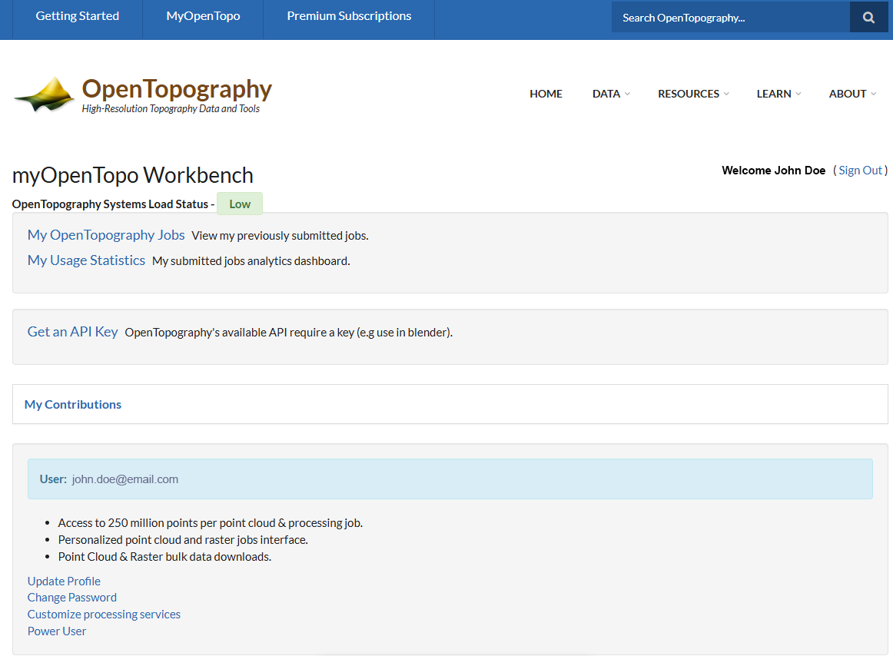Expand the DATA dropdown menu
The height and width of the screenshot is (656, 893).
pyautogui.click(x=611, y=94)
